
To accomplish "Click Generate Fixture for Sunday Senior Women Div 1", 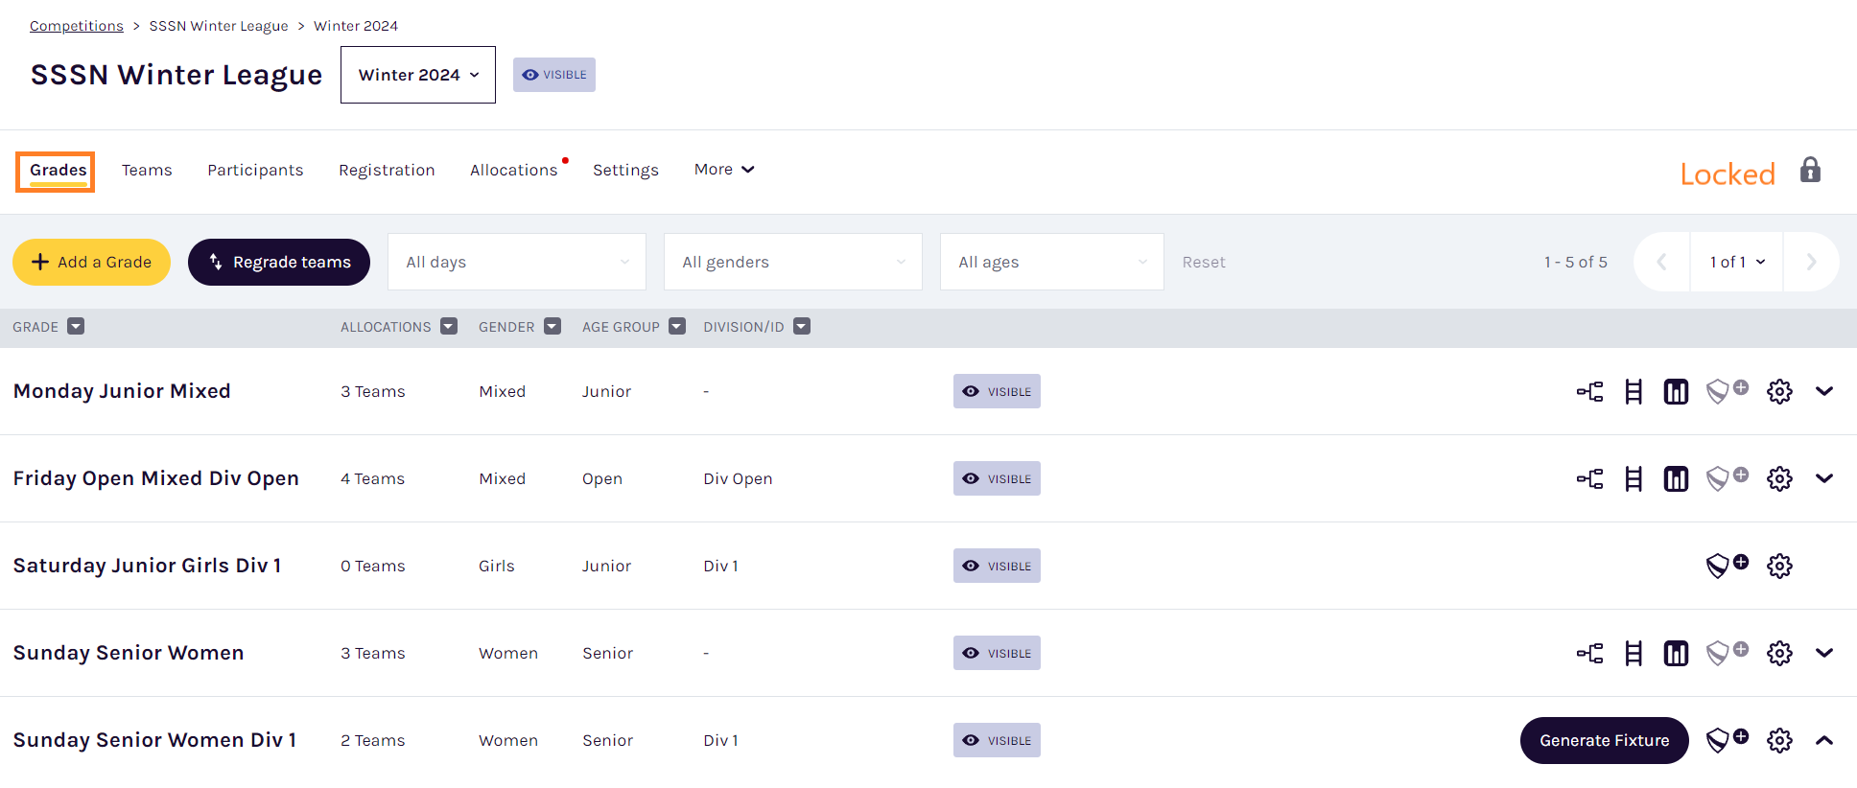I will (x=1605, y=740).
